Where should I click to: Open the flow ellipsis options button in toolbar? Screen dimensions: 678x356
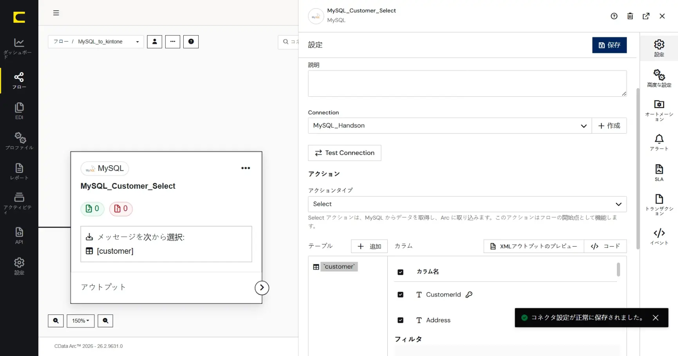173,42
